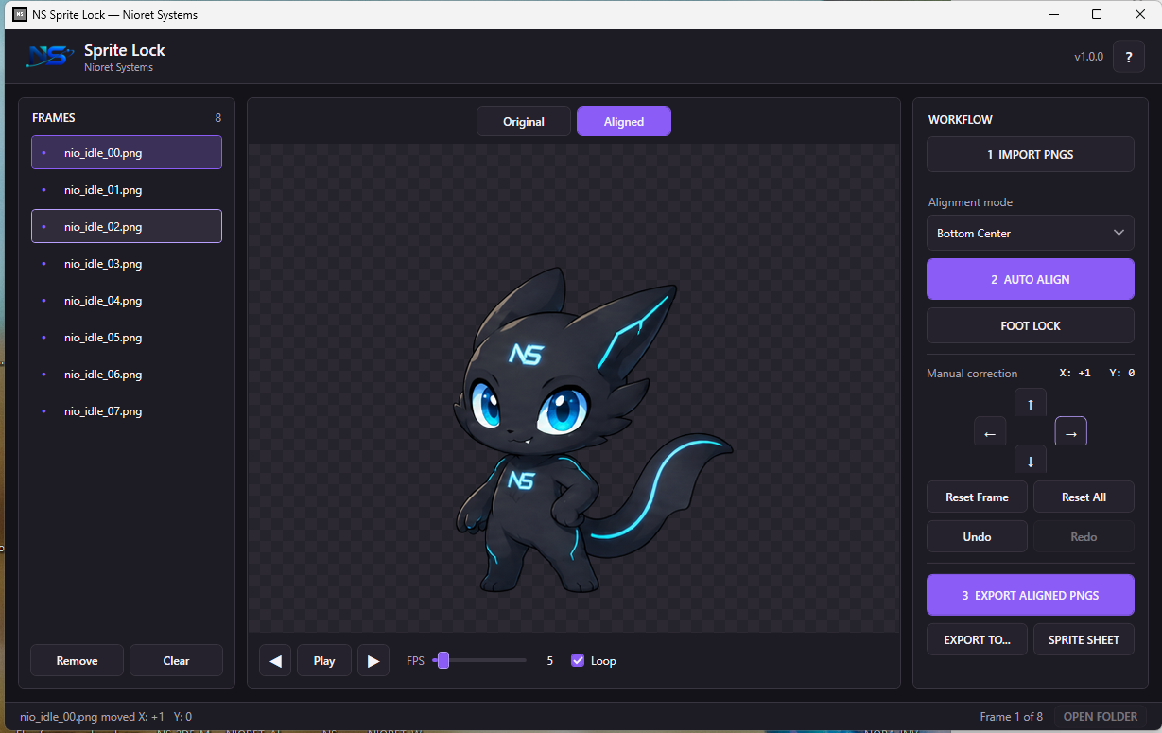Run 2 Auto Align
This screenshot has height=733, width=1162.
click(1031, 279)
